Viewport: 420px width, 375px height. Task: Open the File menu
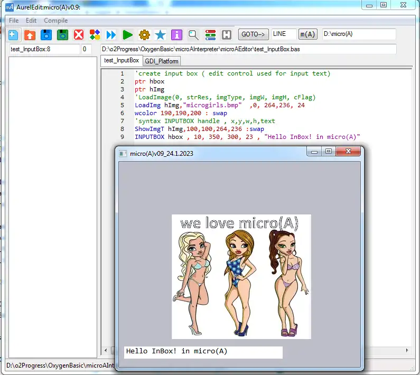click(x=14, y=21)
